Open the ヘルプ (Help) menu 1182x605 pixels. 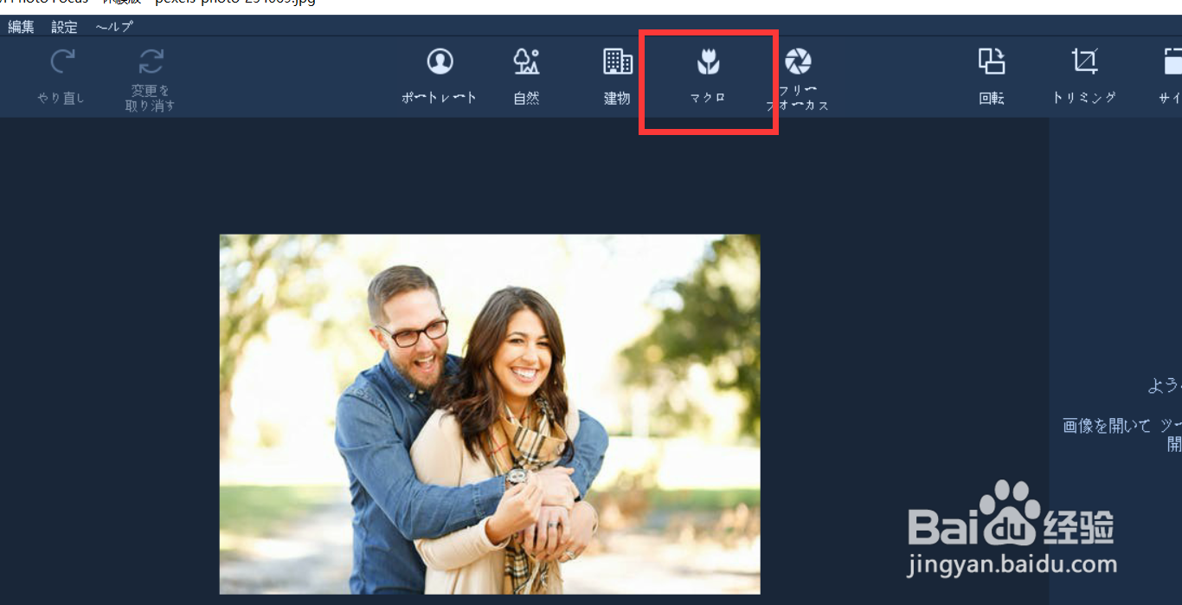point(114,27)
